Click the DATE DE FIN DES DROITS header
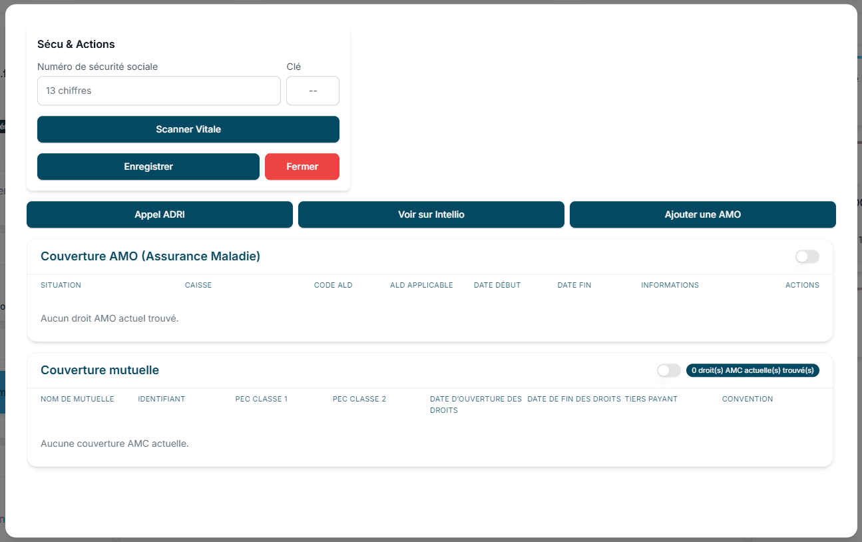 574,399
